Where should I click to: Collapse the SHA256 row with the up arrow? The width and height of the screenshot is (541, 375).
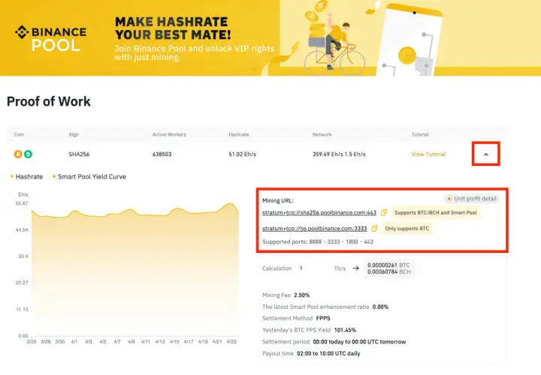[486, 154]
